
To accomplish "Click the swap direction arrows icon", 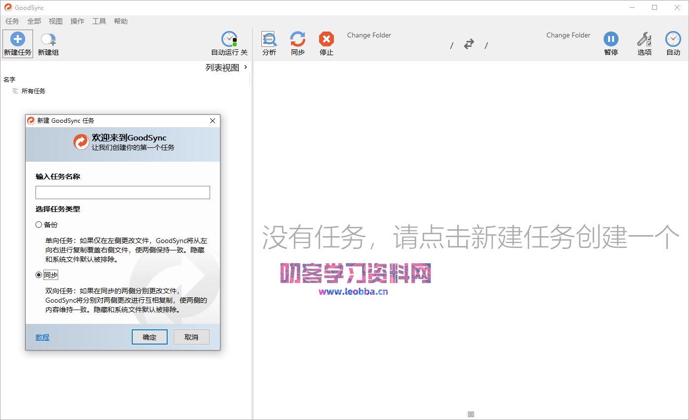I will tap(469, 44).
